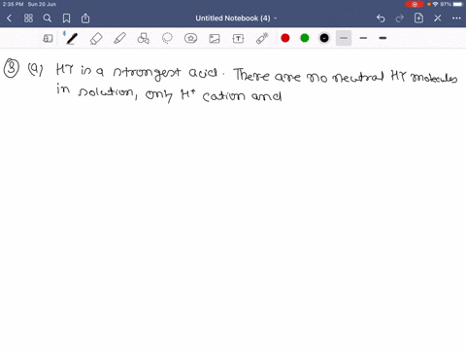The width and height of the screenshot is (466, 350).
Task: Select the medium stroke width
Action: (363, 38)
